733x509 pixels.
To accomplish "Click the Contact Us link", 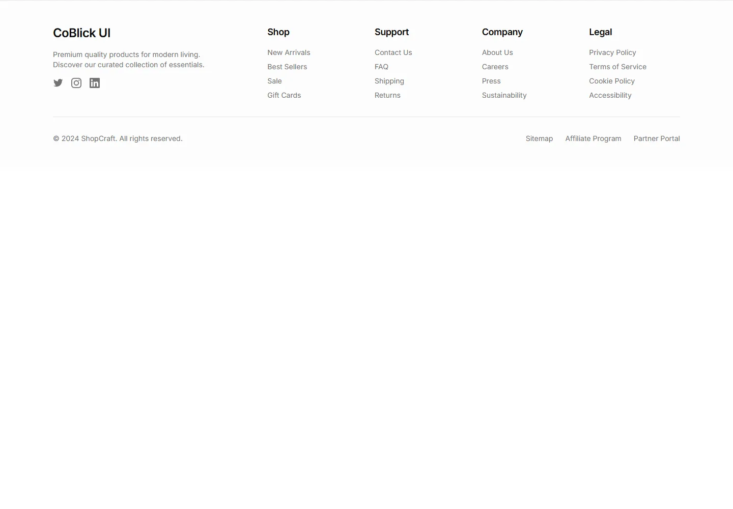I will [x=393, y=52].
